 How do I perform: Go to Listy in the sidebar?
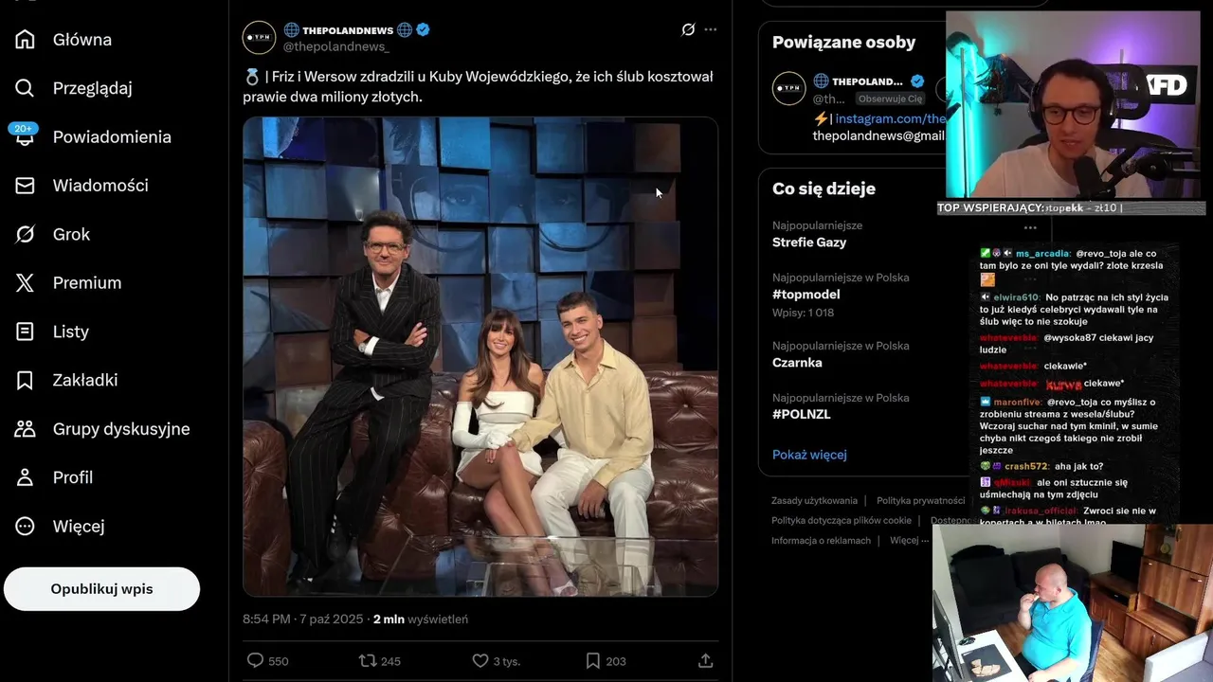click(70, 332)
